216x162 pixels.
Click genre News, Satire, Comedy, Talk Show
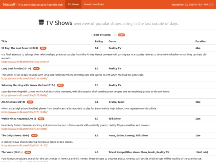(x=128, y=136)
